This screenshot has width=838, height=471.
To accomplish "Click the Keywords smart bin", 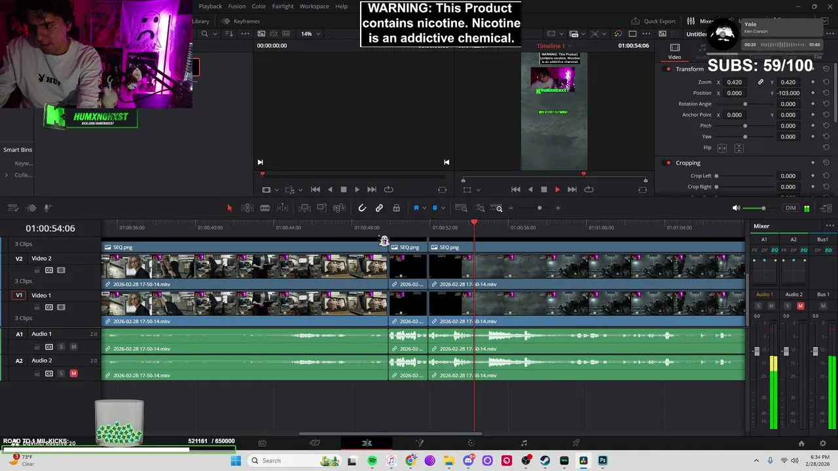I will pyautogui.click(x=24, y=164).
